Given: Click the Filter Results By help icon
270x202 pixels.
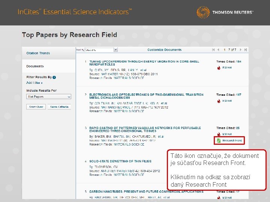Looking at the screenshot, I should click(x=54, y=77).
